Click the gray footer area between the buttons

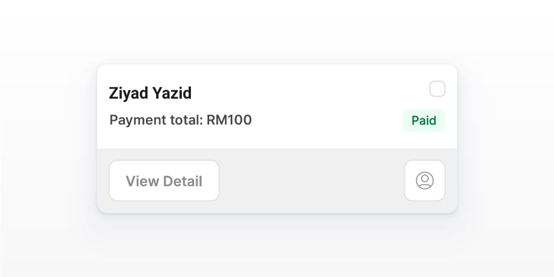click(312, 181)
